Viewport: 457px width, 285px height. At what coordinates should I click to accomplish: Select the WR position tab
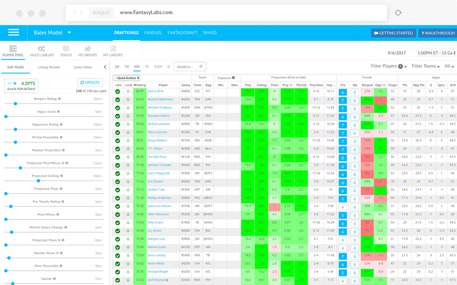(x=137, y=66)
